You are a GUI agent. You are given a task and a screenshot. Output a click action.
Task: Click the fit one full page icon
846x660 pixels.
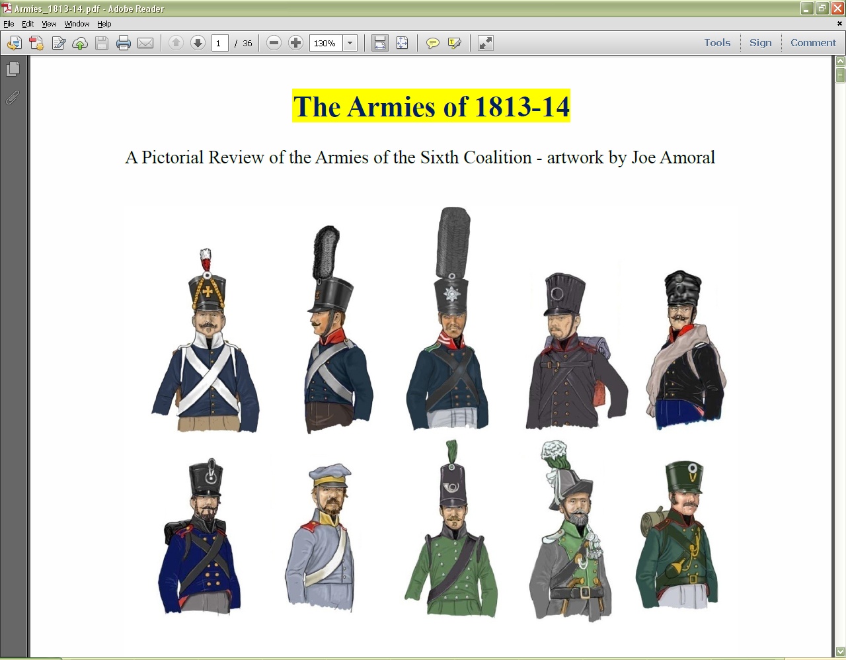tap(402, 43)
